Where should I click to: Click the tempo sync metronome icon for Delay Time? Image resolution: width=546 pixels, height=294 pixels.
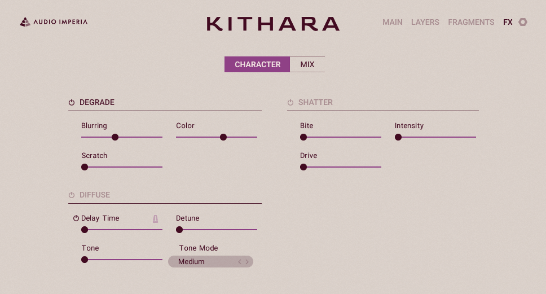point(155,219)
